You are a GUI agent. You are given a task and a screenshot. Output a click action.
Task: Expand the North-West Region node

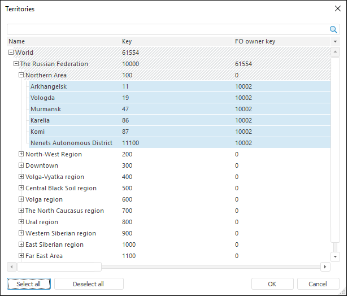coord(21,154)
